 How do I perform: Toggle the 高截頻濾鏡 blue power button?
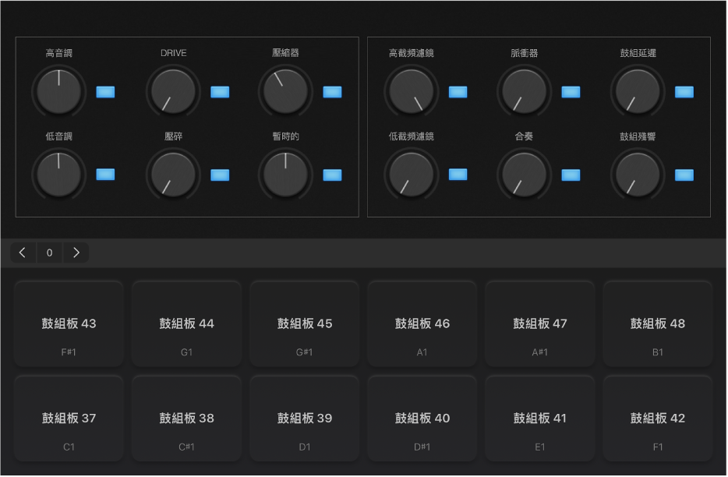click(x=458, y=92)
